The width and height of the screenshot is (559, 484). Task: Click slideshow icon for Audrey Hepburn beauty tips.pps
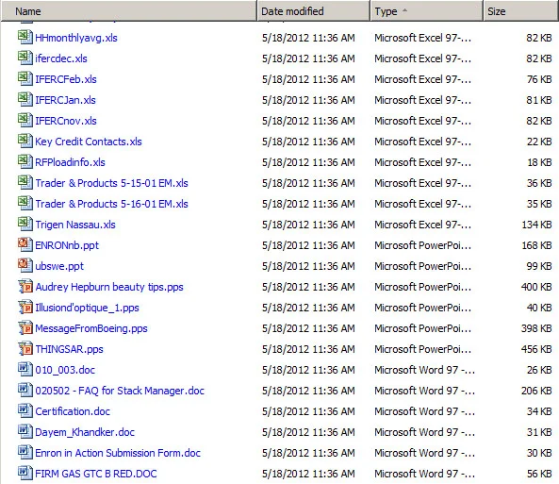25,286
